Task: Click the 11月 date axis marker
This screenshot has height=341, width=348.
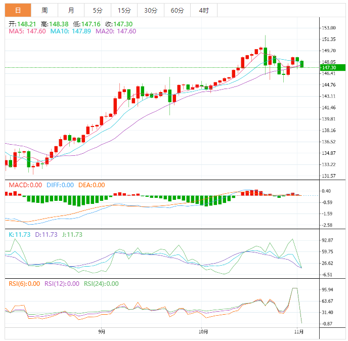Action: (298, 332)
